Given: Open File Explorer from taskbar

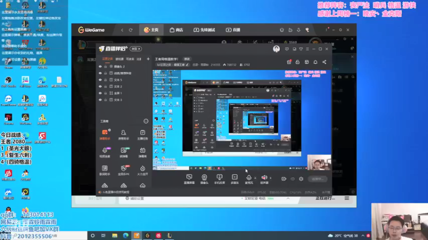Looking at the screenshot, I should (x=114, y=236).
